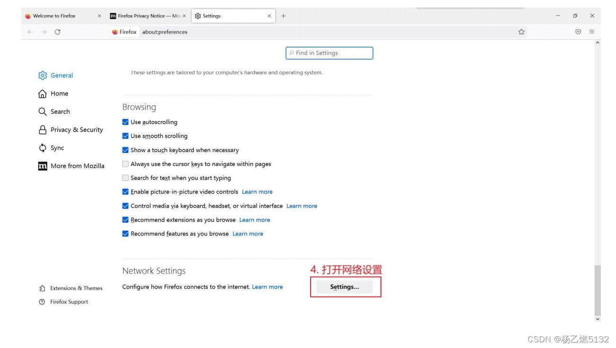The image size is (616, 348).
Task: Open the General settings category
Action: pos(56,76)
